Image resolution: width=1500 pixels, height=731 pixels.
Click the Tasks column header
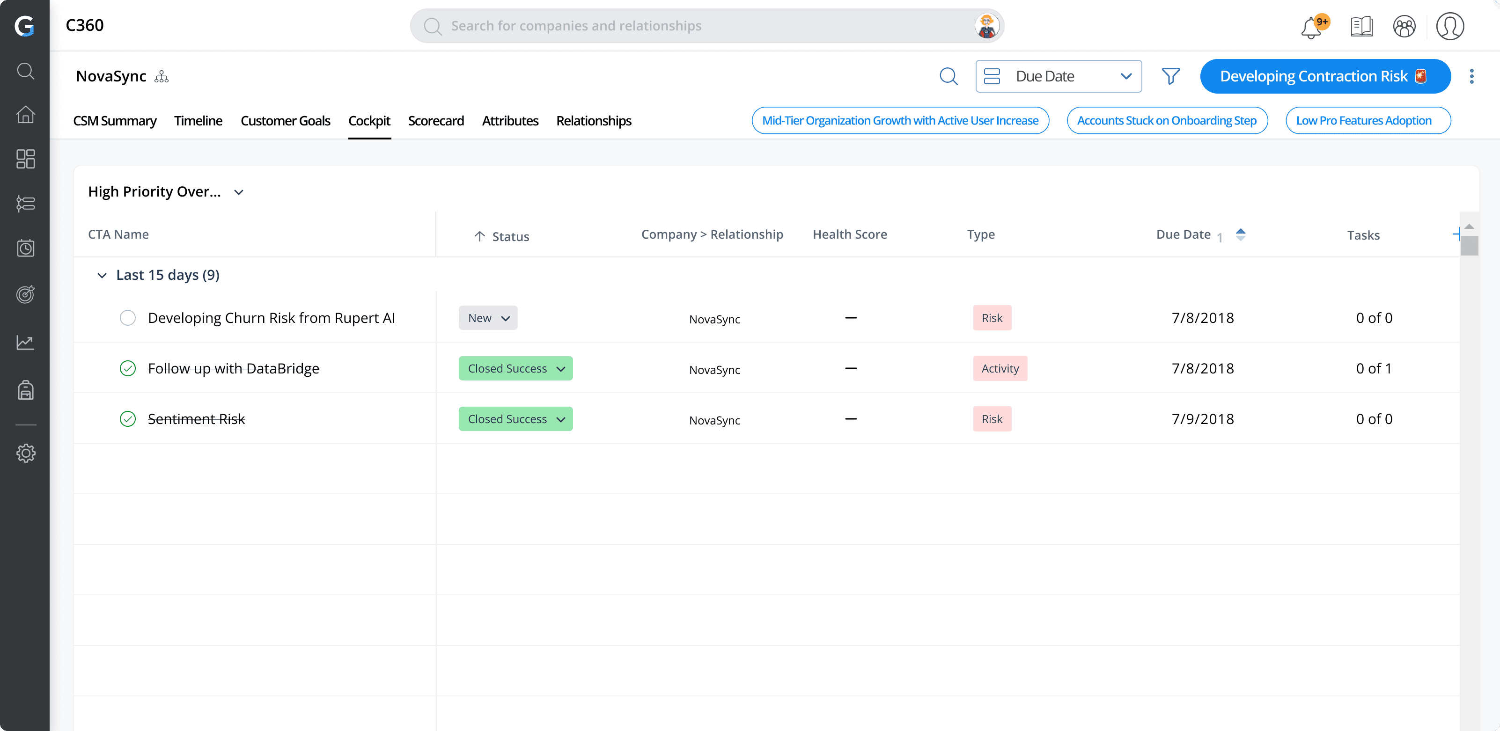coord(1363,235)
